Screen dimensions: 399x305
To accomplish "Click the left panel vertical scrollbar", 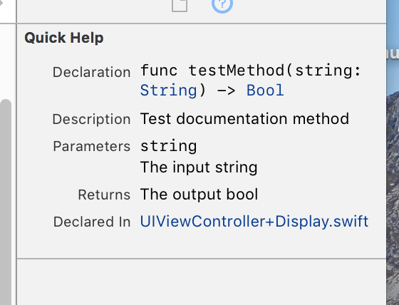I will 6,202.
